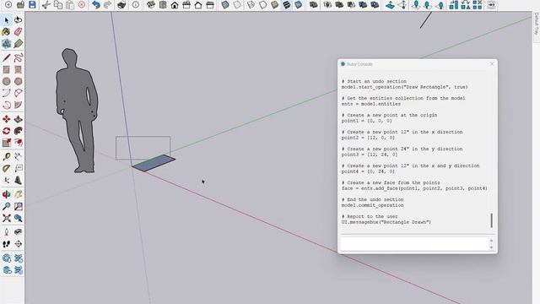Activate the Pan hand tool
Viewport: 540px width, 304px height.
[x=19, y=195]
